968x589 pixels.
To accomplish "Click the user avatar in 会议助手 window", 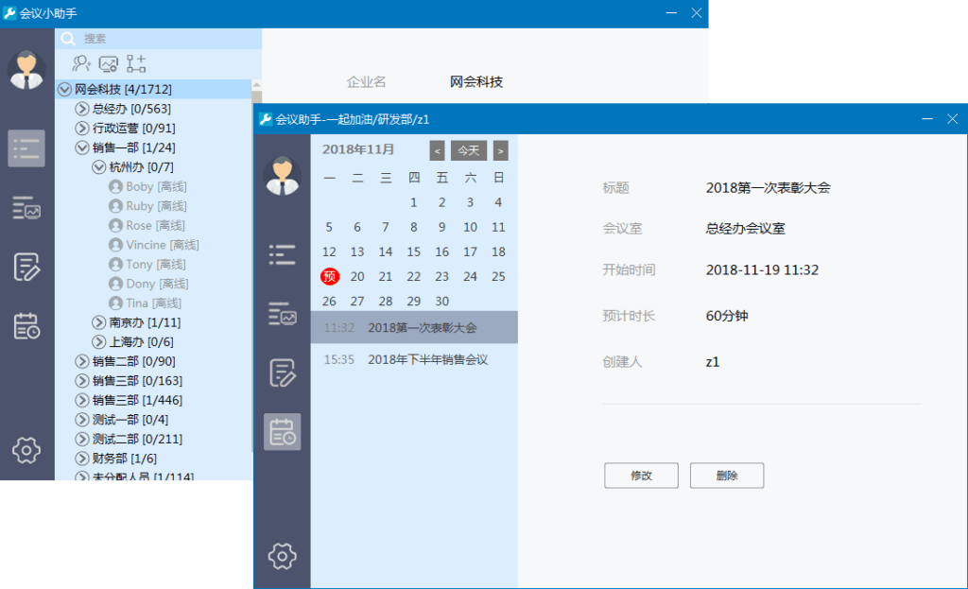I will pos(282,174).
